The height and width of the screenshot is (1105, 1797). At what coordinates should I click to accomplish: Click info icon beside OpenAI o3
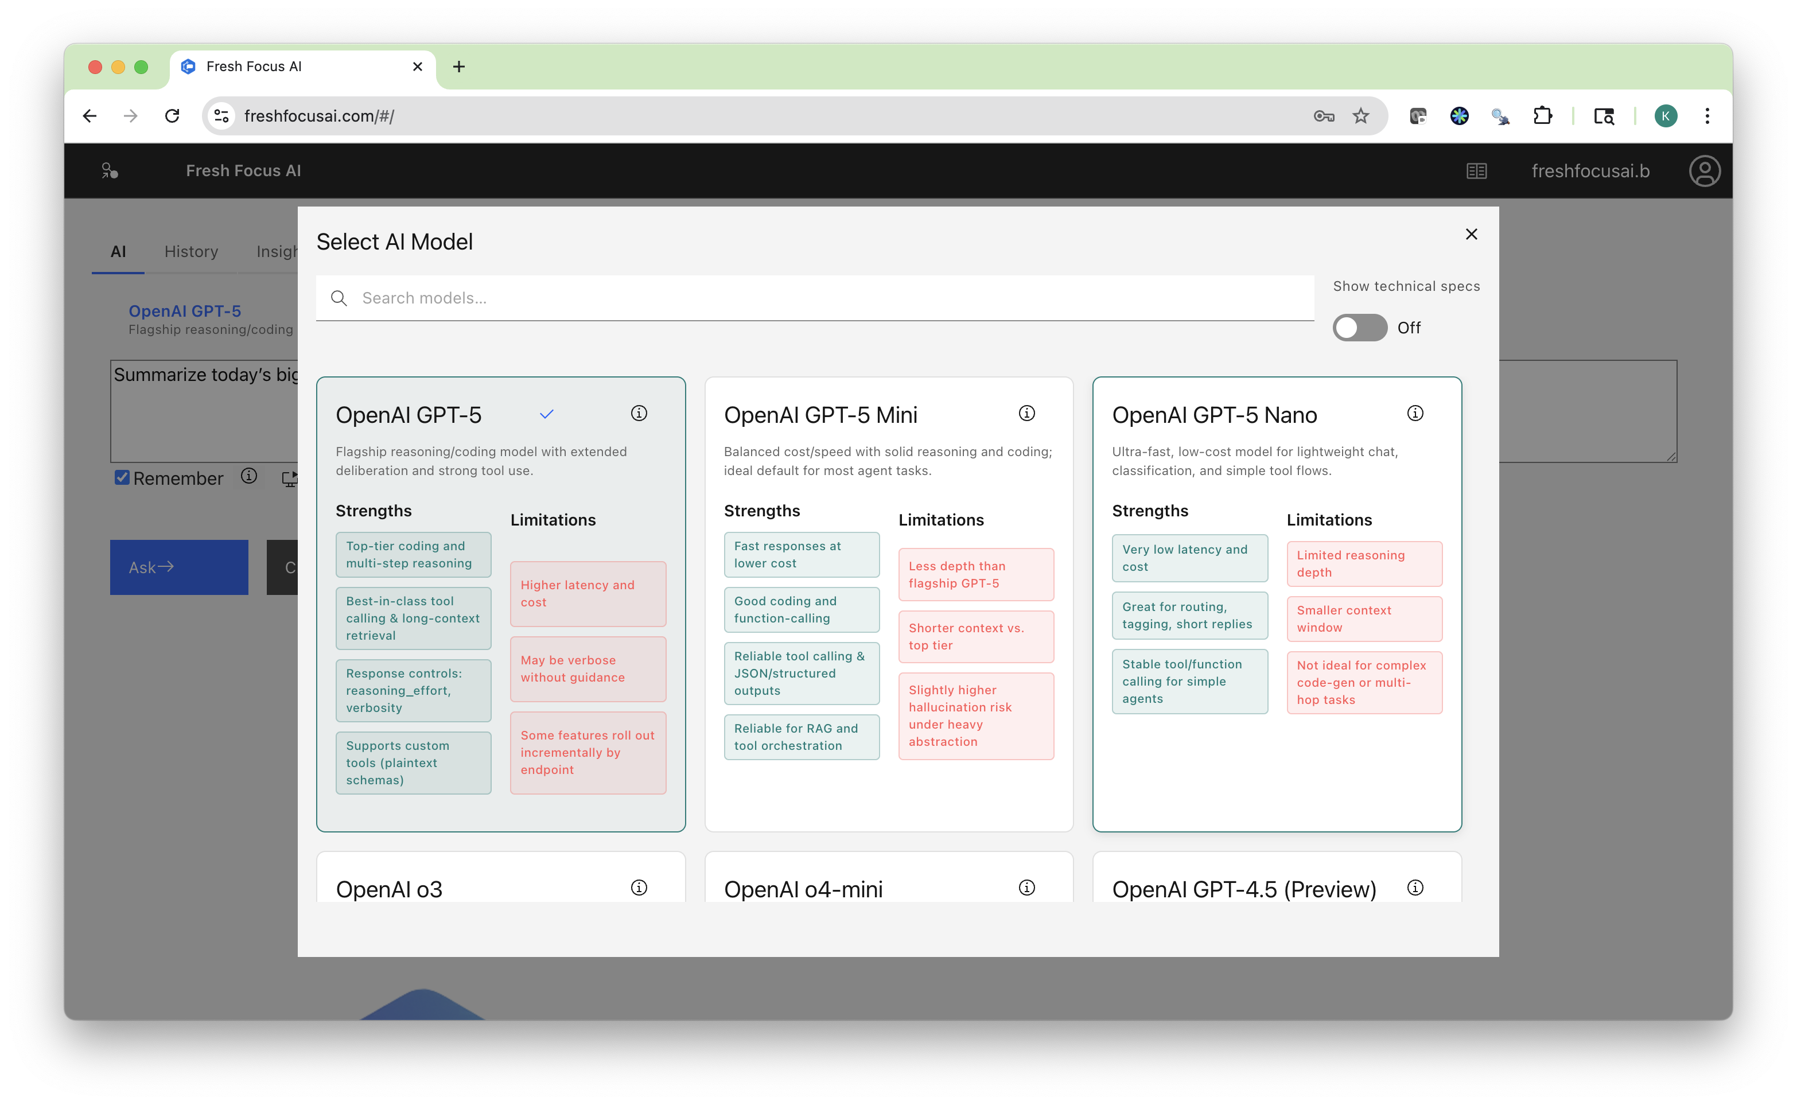[639, 887]
